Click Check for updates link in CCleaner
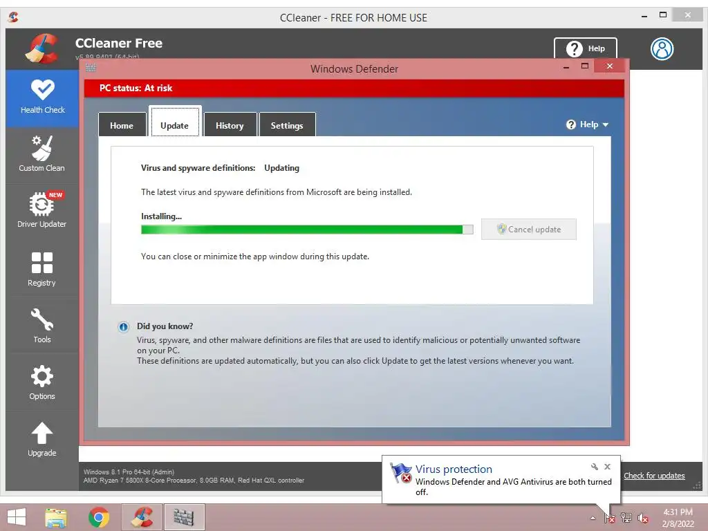 point(654,476)
